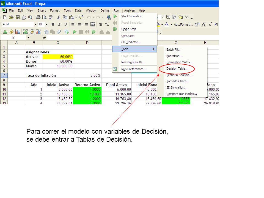Toggle Align Right
Image resolution: width=264 pixels, height=198 pixels.
coord(86,24)
